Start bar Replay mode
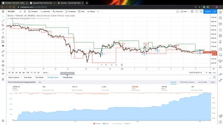The height and width of the screenshot is (125, 223). [91, 11]
